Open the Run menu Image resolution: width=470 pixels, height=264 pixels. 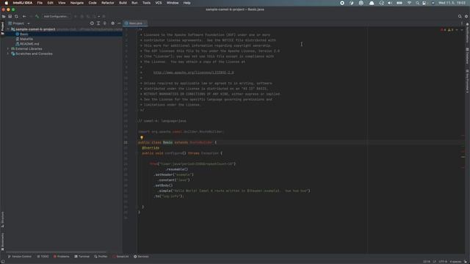tap(134, 3)
